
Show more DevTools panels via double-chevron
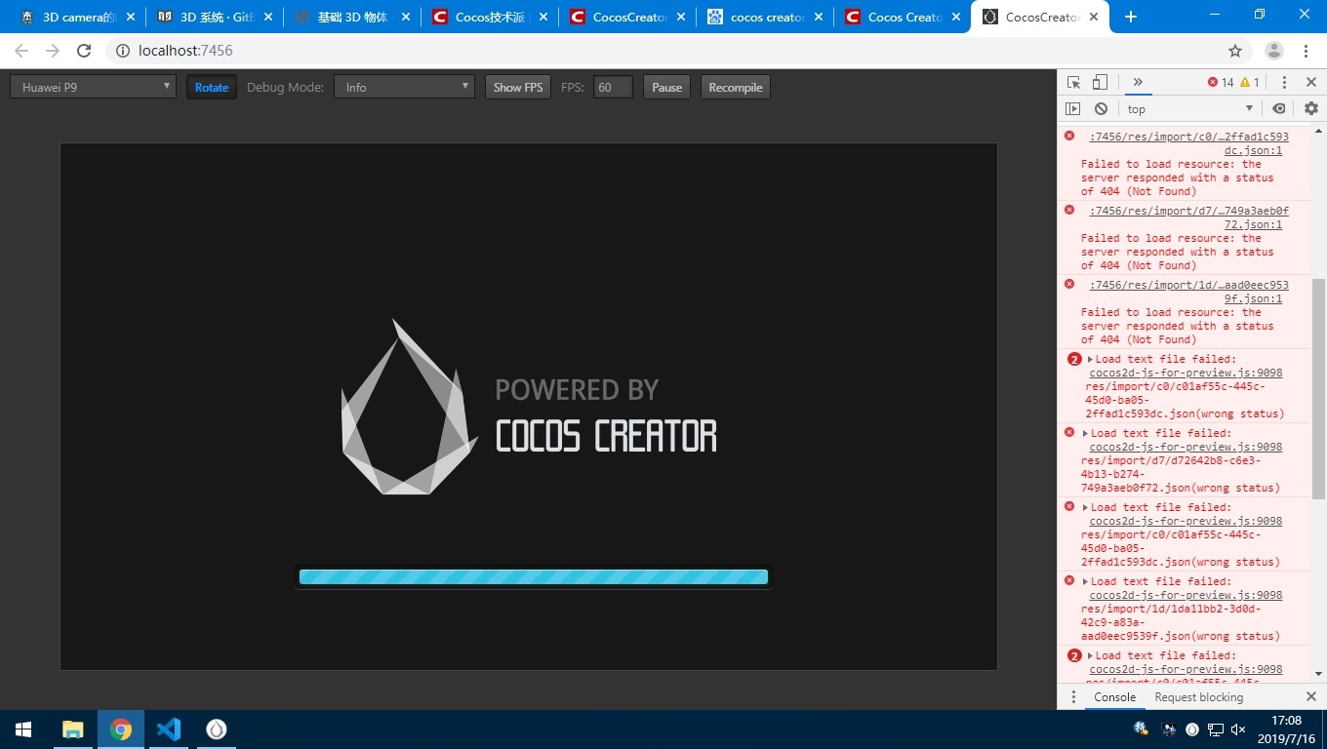coord(1138,83)
